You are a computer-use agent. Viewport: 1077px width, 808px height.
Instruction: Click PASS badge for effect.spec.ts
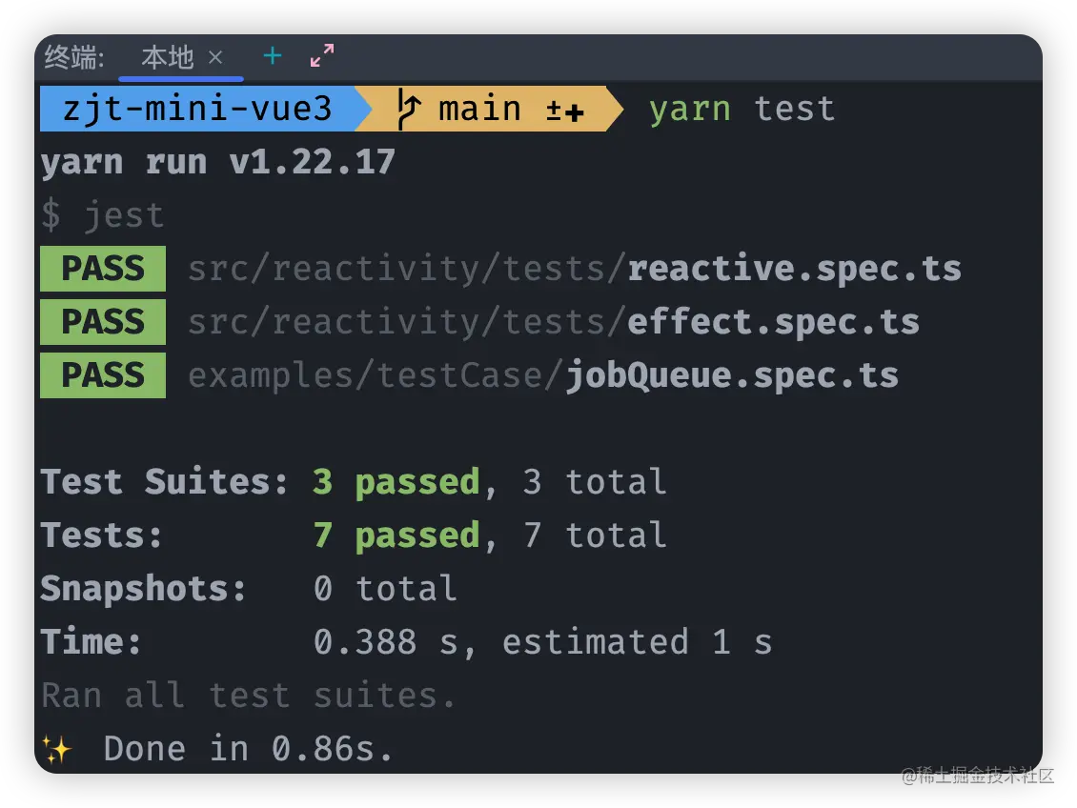tap(103, 322)
